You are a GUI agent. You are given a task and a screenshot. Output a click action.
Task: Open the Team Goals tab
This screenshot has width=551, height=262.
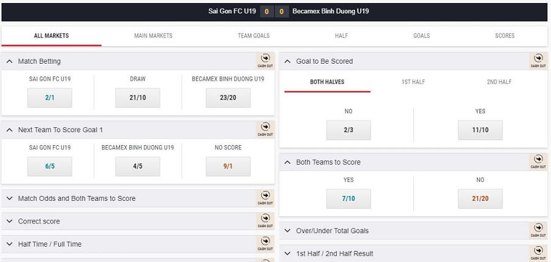(253, 36)
